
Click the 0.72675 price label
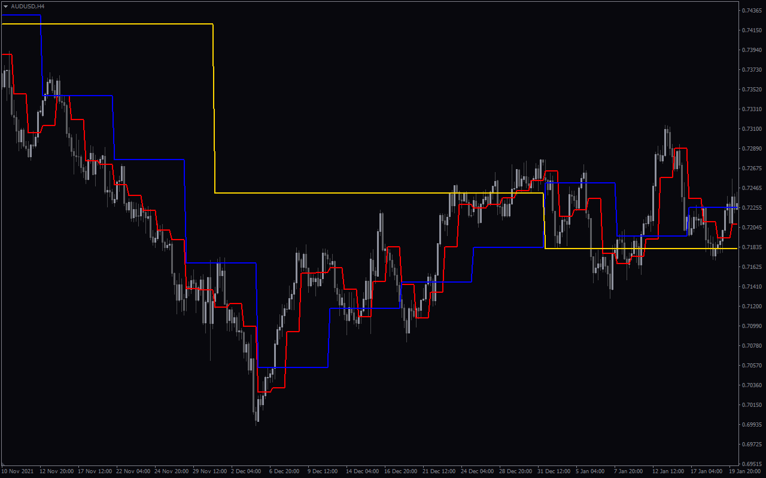point(752,168)
